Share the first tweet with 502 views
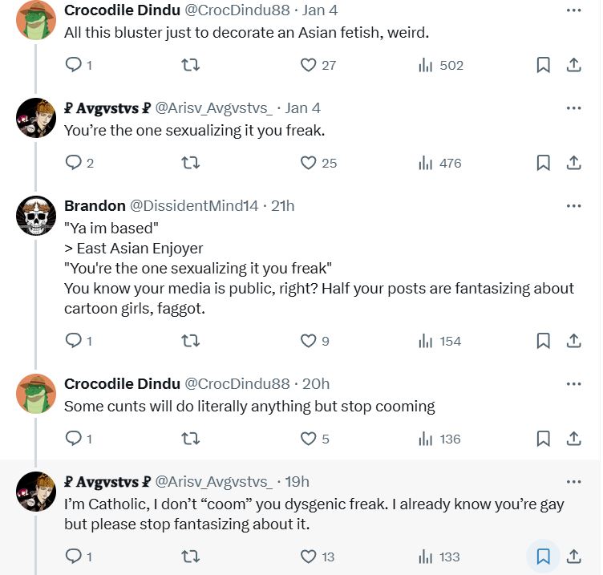The image size is (603, 575). 573,65
